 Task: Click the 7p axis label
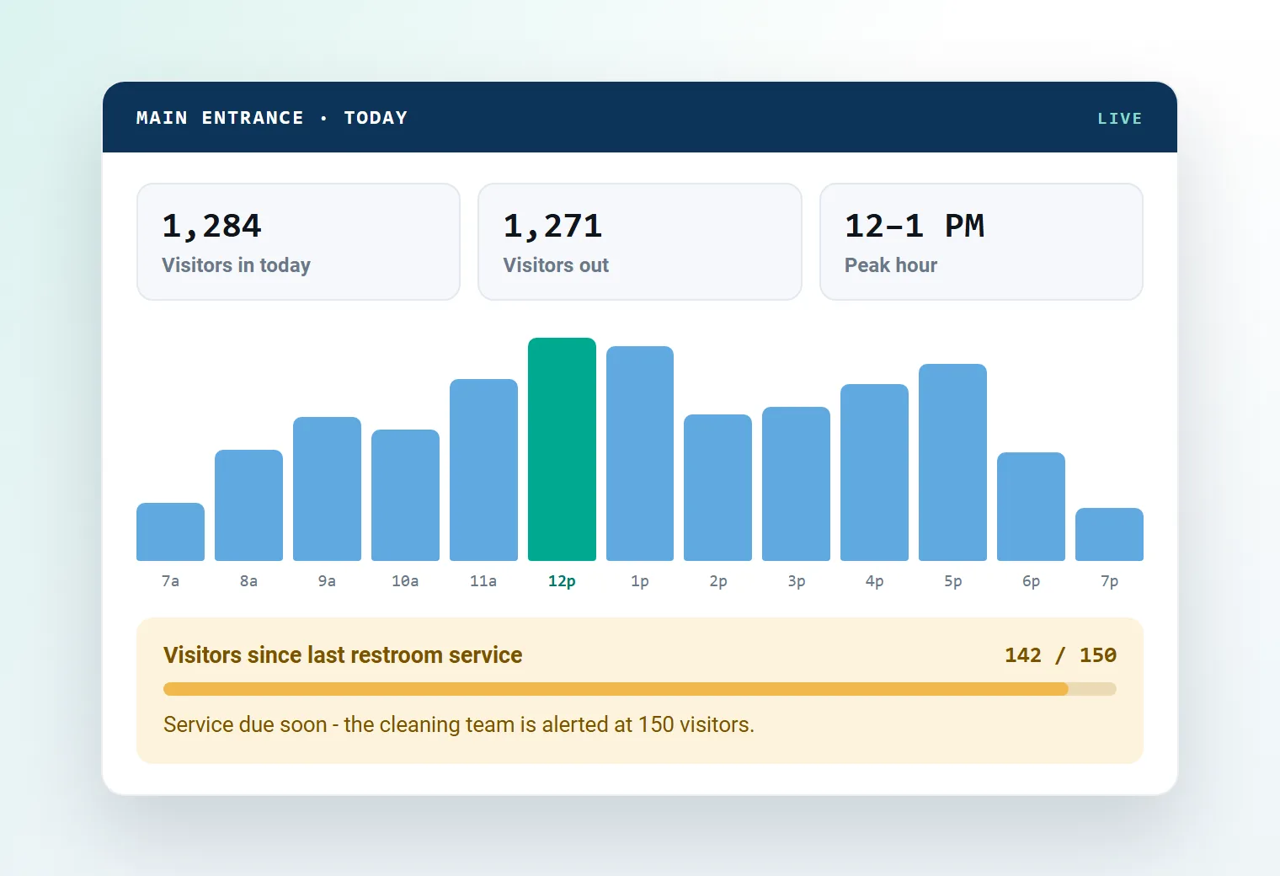click(x=1109, y=581)
